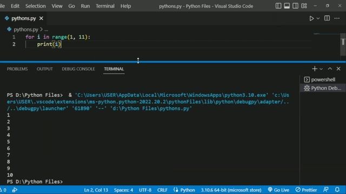Select the pythons.py editor tab

[24, 18]
